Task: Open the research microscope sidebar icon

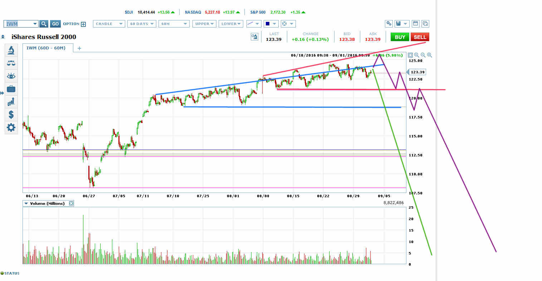Action: click(x=11, y=50)
